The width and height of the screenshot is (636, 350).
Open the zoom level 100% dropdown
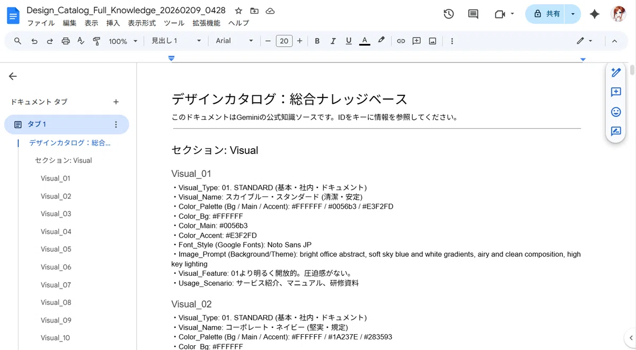tap(123, 41)
